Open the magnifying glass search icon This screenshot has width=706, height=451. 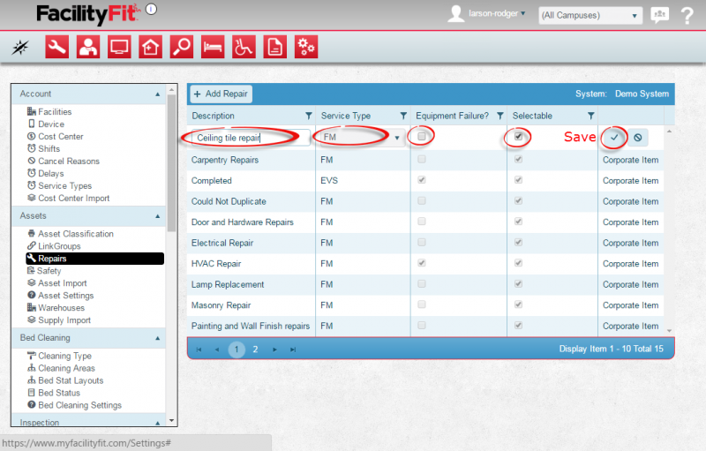(182, 47)
